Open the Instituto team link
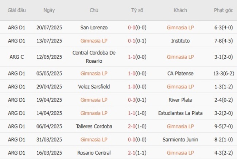Image resolution: width=237 pixels, height=160 pixels. (180, 41)
